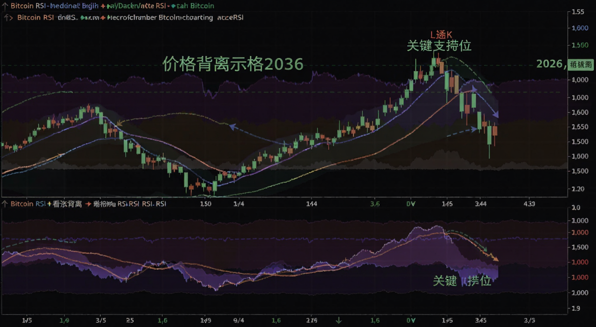This screenshot has width=596, height=327.
Task: Click the '9/4' date on bottom time axis
Action: click(238, 320)
